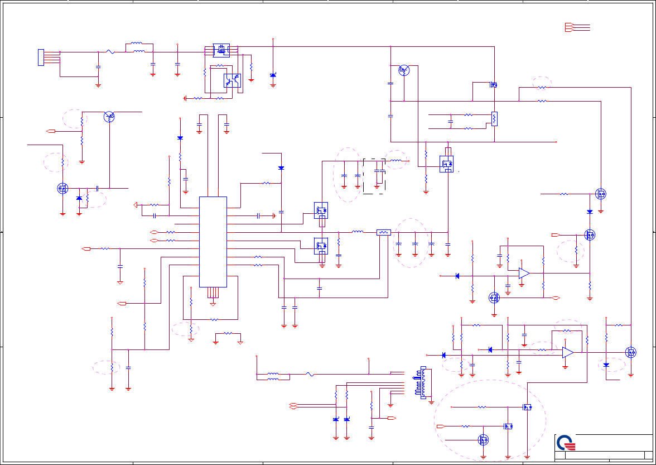Click the MOSFET package box above the optocoupler
This screenshot has width=656, height=465.
(x=221, y=50)
